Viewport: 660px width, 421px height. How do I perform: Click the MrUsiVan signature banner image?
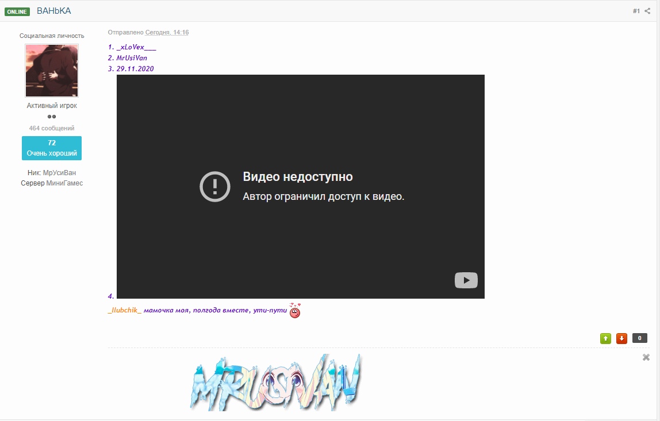tap(275, 382)
